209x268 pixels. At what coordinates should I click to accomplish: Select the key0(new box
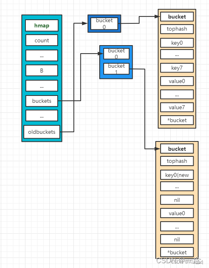click(x=177, y=175)
